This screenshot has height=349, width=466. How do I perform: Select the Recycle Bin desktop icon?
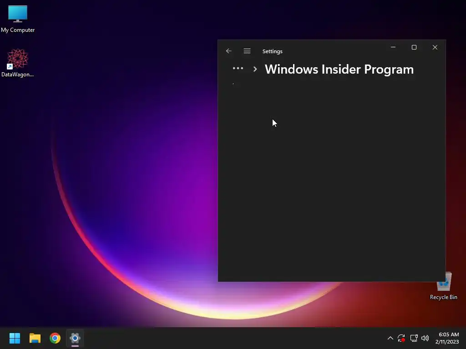pos(443,286)
